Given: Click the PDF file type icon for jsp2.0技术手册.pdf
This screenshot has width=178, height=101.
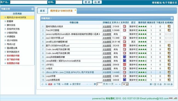Looking at the screenshot, I should pos(125,38).
